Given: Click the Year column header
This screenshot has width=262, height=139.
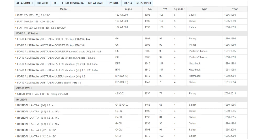Looking at the screenshot, I should click(x=235, y=9).
